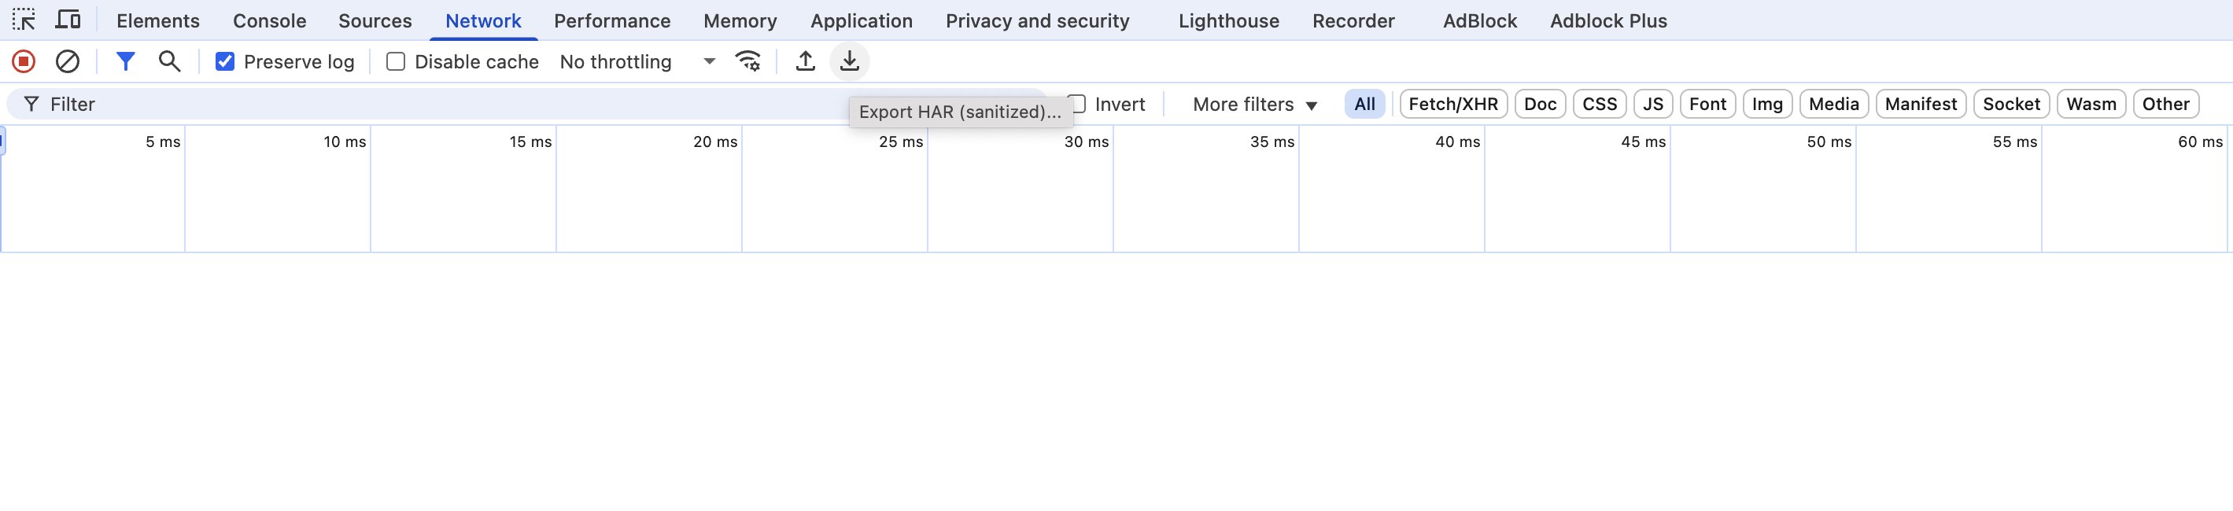
Task: Open network conditions wifi settings icon
Action: point(748,61)
